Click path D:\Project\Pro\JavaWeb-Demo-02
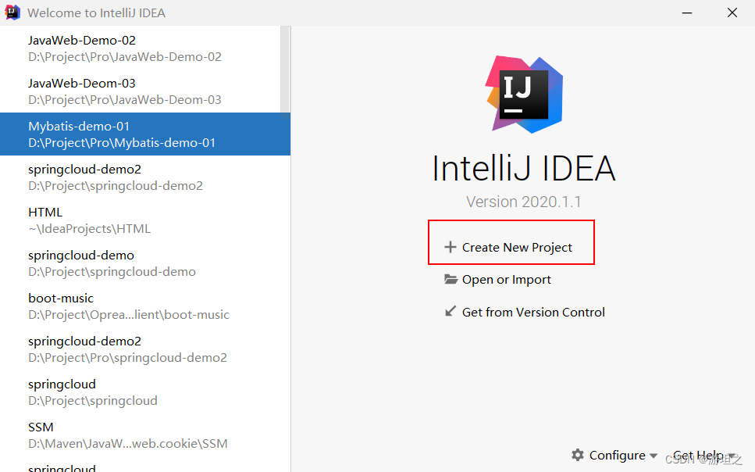755x472 pixels. click(125, 57)
